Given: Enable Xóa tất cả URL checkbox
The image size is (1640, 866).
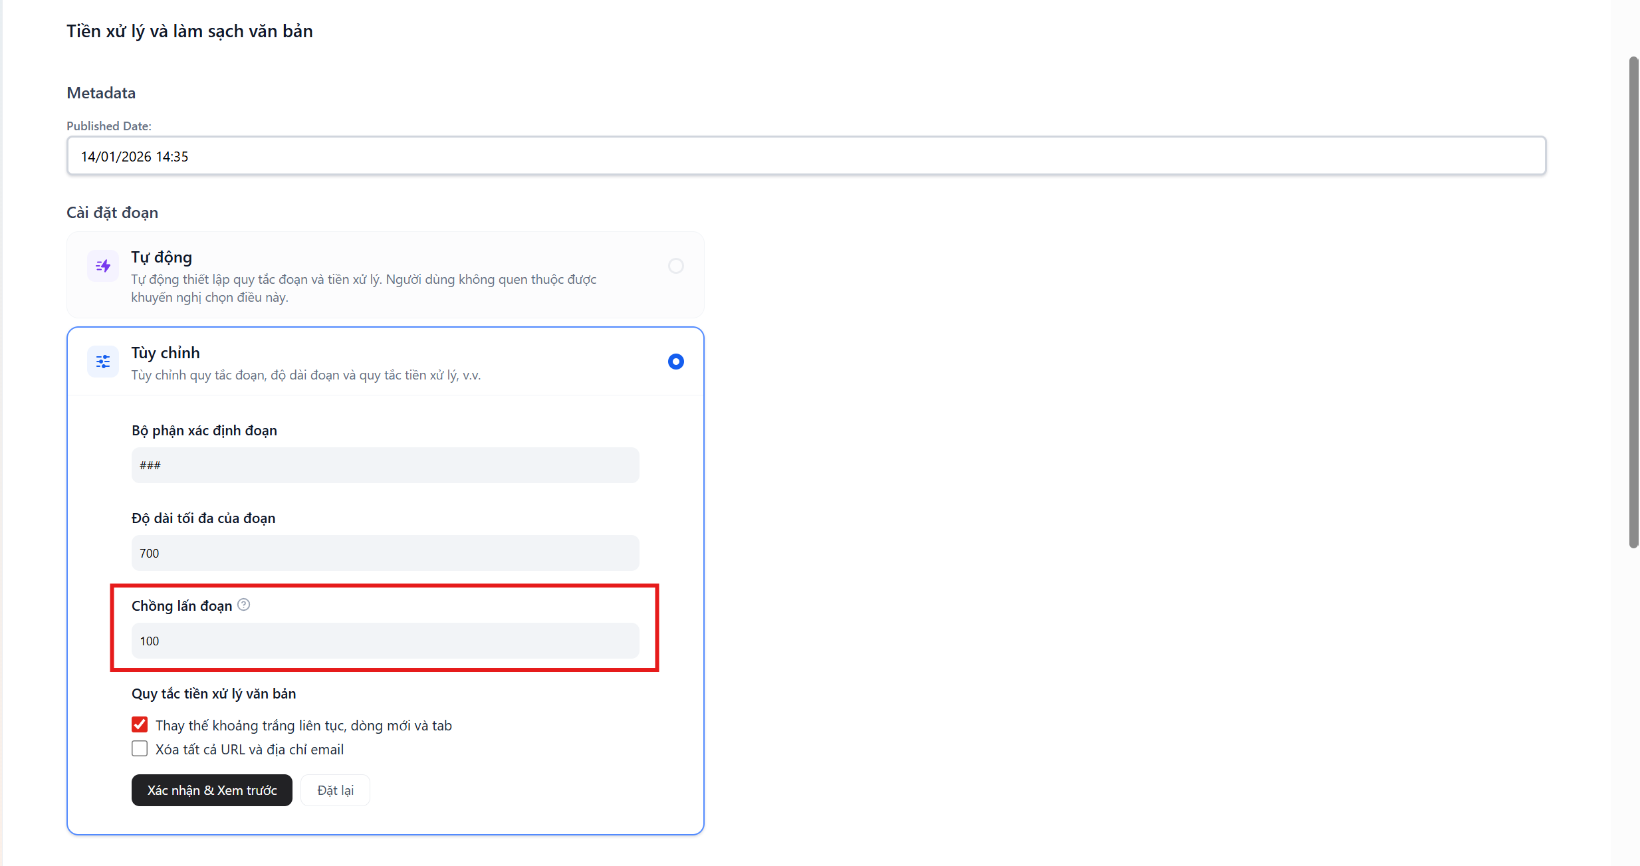Looking at the screenshot, I should (140, 749).
